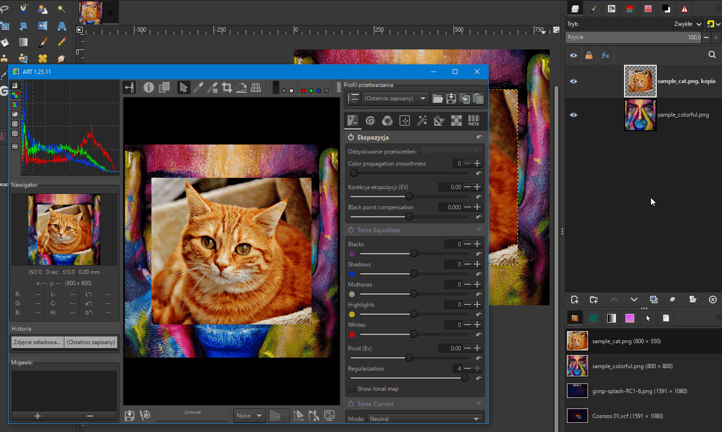Open image info overlay icon
Screen dimensions: 722x432
[x=149, y=87]
